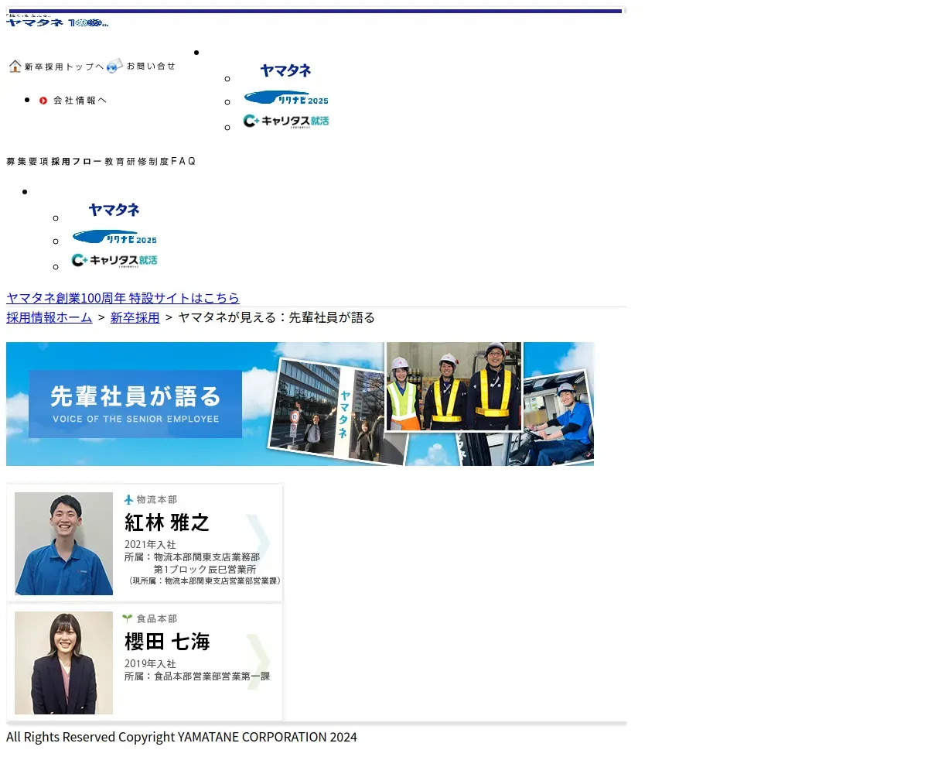Open the 教育研修制度 menu item
This screenshot has height=774, width=928.
coord(136,161)
